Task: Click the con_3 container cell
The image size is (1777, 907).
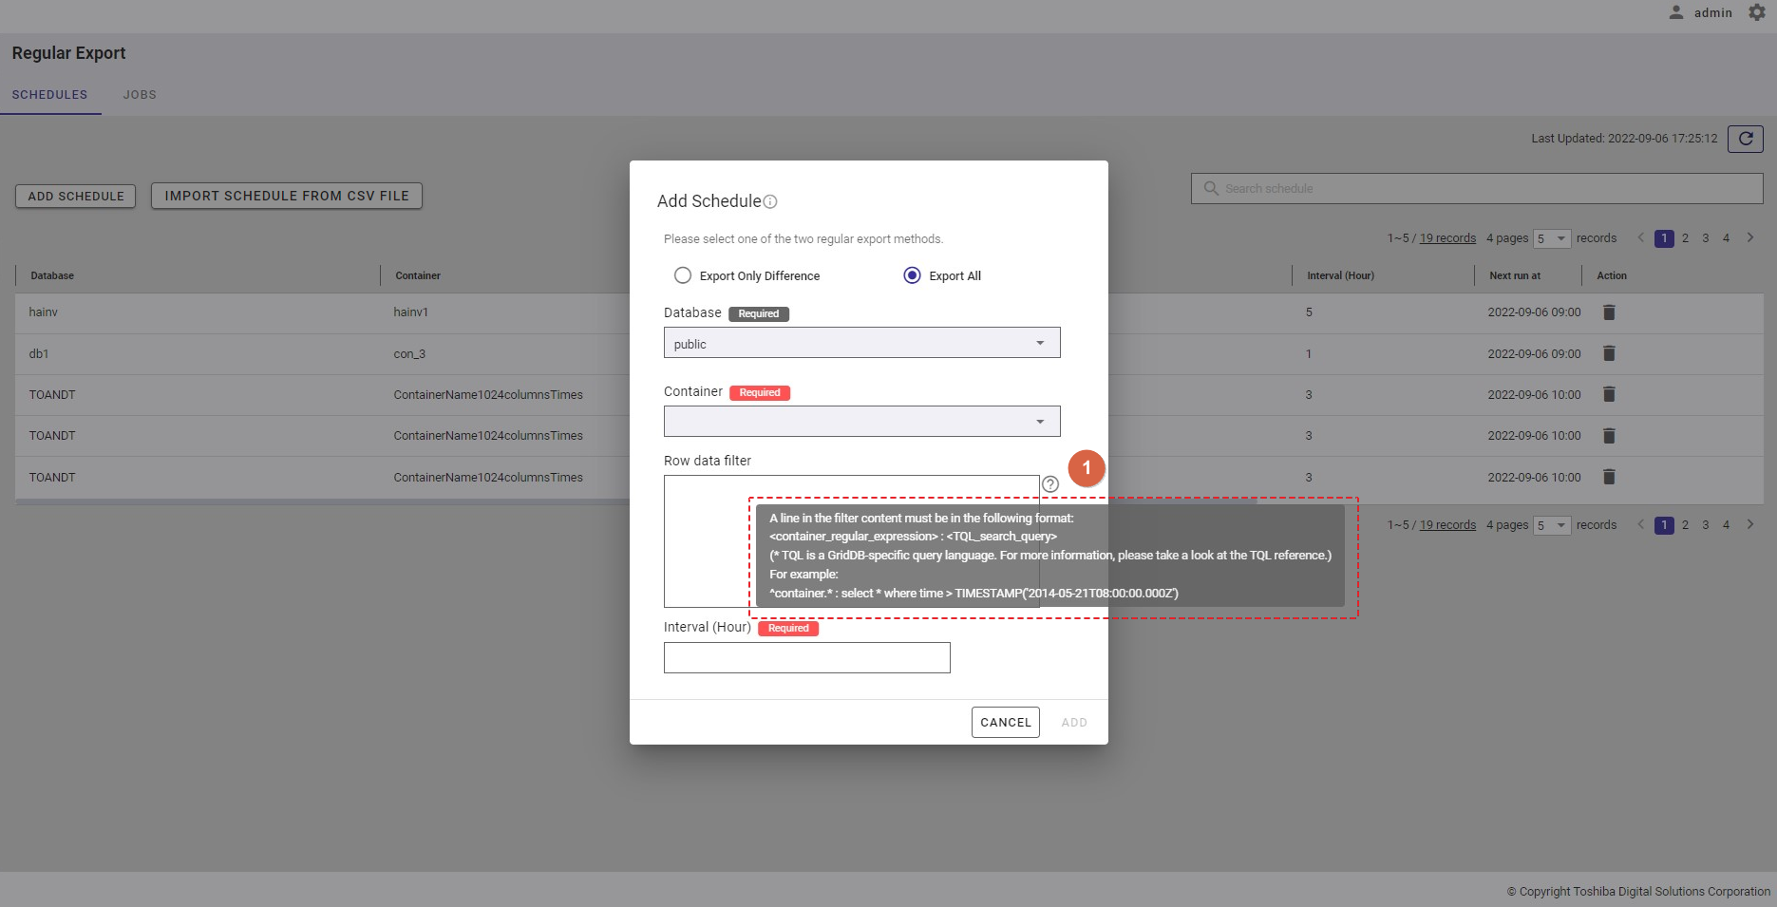Action: point(409,353)
